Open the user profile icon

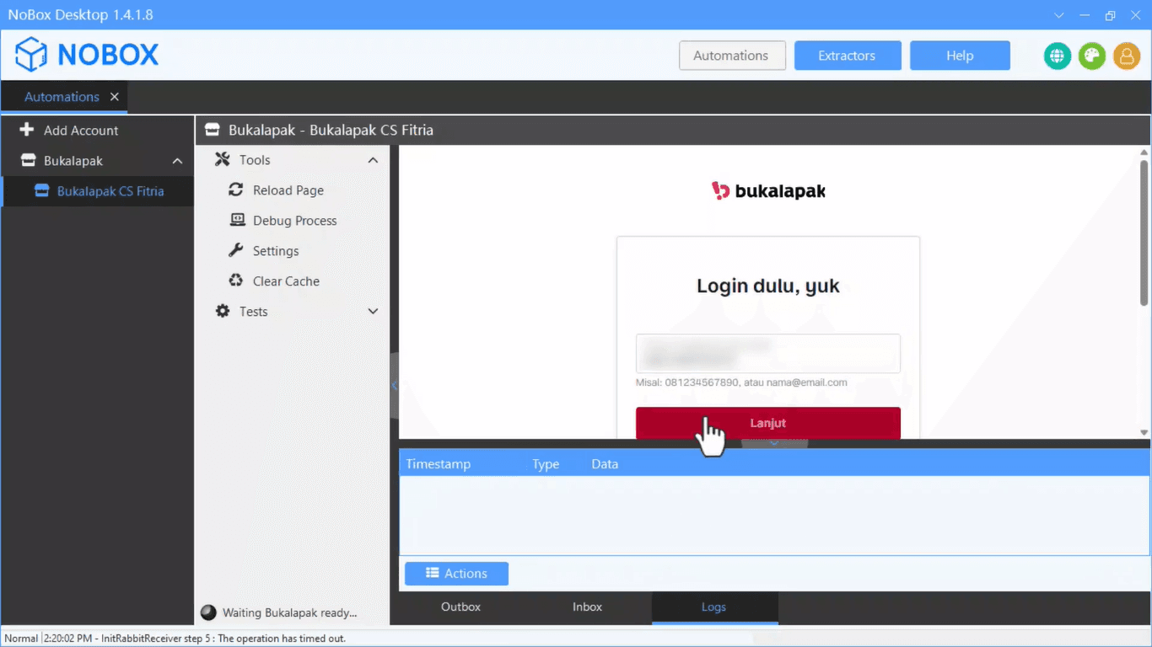pos(1127,56)
